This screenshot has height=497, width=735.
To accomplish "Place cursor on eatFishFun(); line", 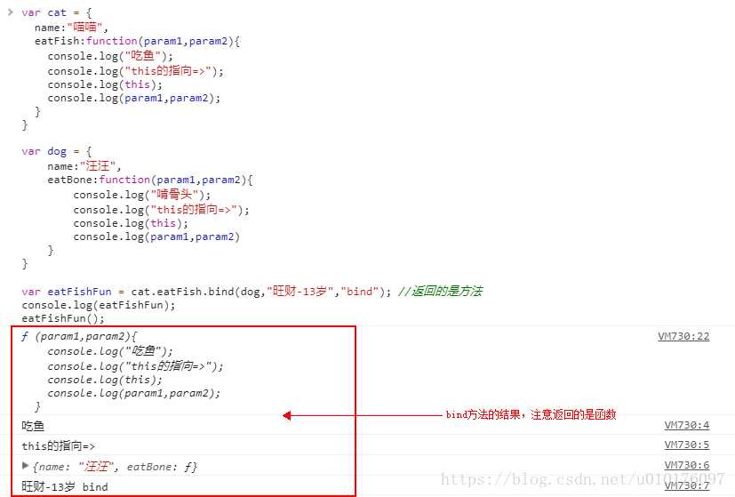I will pyautogui.click(x=63, y=318).
